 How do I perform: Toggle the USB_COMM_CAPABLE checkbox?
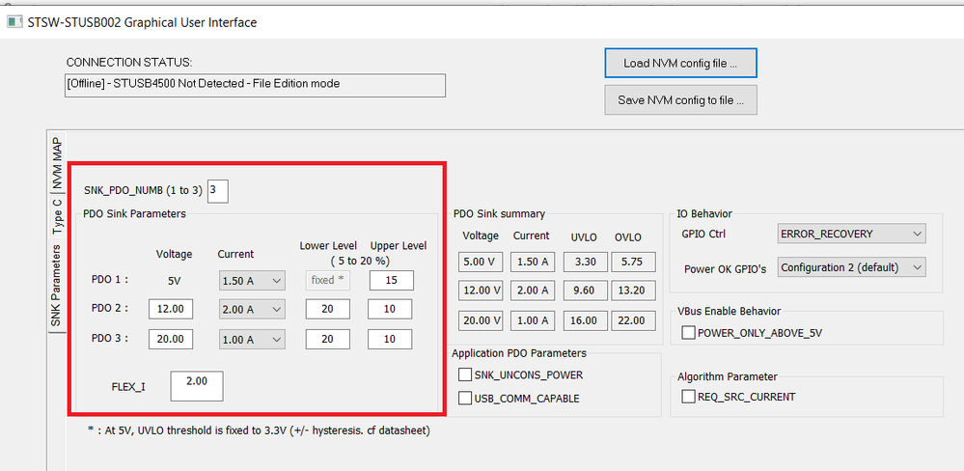point(466,398)
